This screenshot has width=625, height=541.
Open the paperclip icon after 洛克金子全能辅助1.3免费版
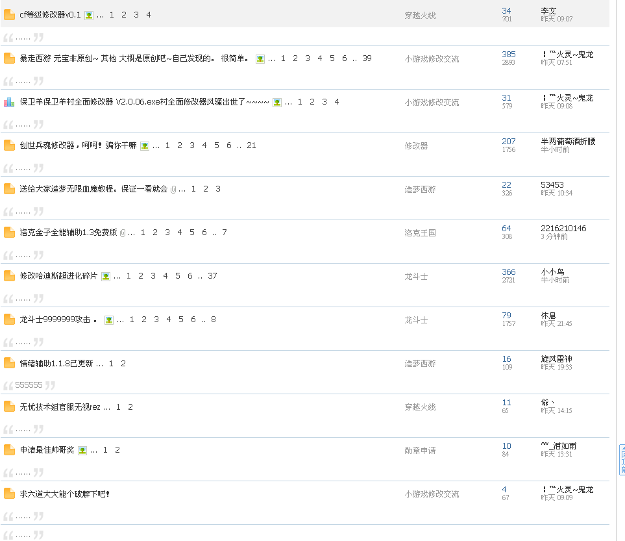pyautogui.click(x=123, y=233)
